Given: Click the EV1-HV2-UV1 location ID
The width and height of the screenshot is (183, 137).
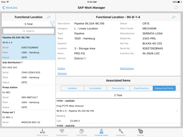Looking at the screenshot, I should pos(10,68).
